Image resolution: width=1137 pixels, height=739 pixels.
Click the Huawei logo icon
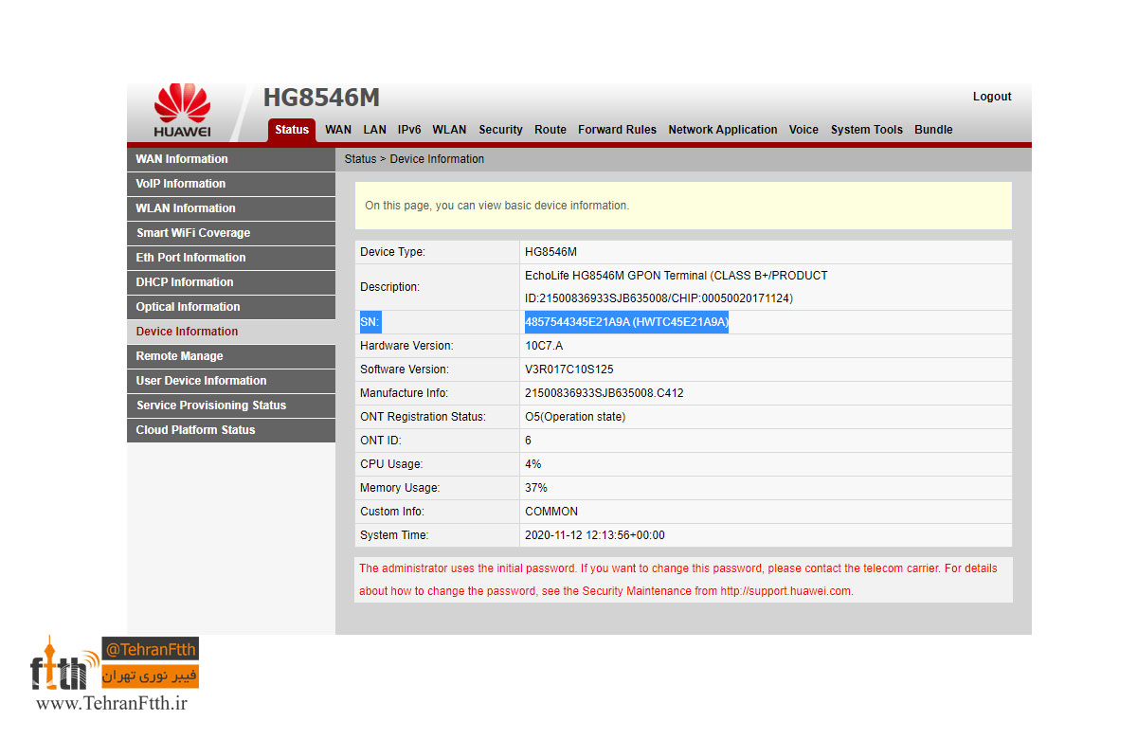point(182,112)
